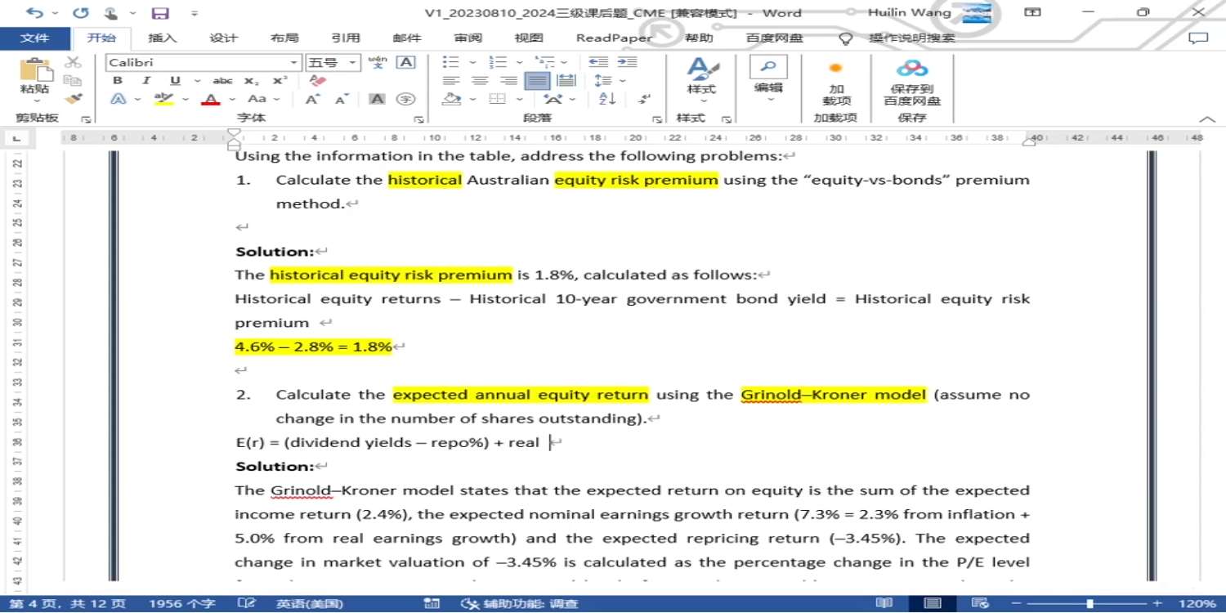Image resolution: width=1226 pixels, height=613 pixels.
Task: Switch to the 布局 Layout tab
Action: pos(284,38)
